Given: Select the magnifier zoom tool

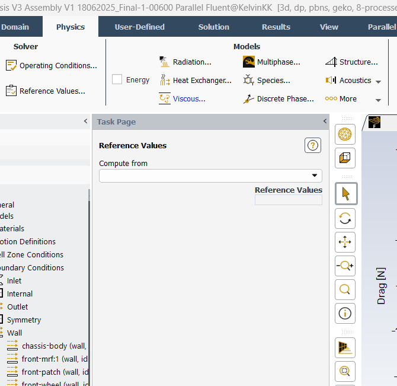Looking at the screenshot, I should (x=345, y=289).
